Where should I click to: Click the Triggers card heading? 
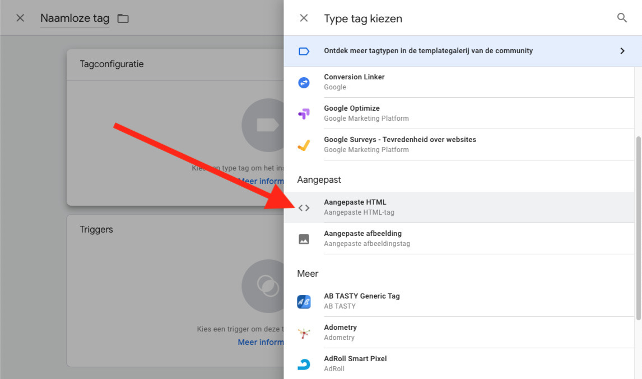click(96, 230)
